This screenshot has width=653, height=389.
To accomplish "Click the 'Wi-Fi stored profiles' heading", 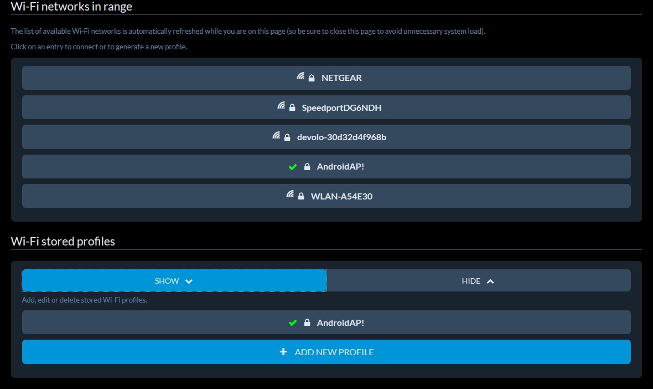I will 63,242.
